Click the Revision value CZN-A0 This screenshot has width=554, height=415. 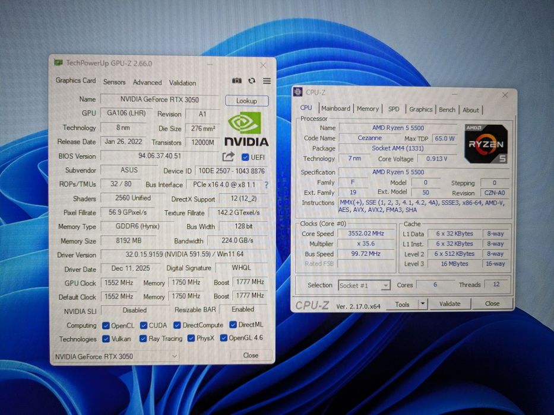coord(495,193)
